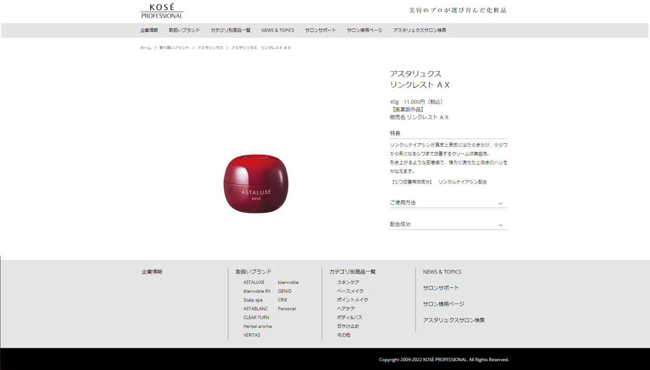Screen dimensions: 650x370
Task: Open CLEAR TURN brand in footer
Action: click(256, 318)
